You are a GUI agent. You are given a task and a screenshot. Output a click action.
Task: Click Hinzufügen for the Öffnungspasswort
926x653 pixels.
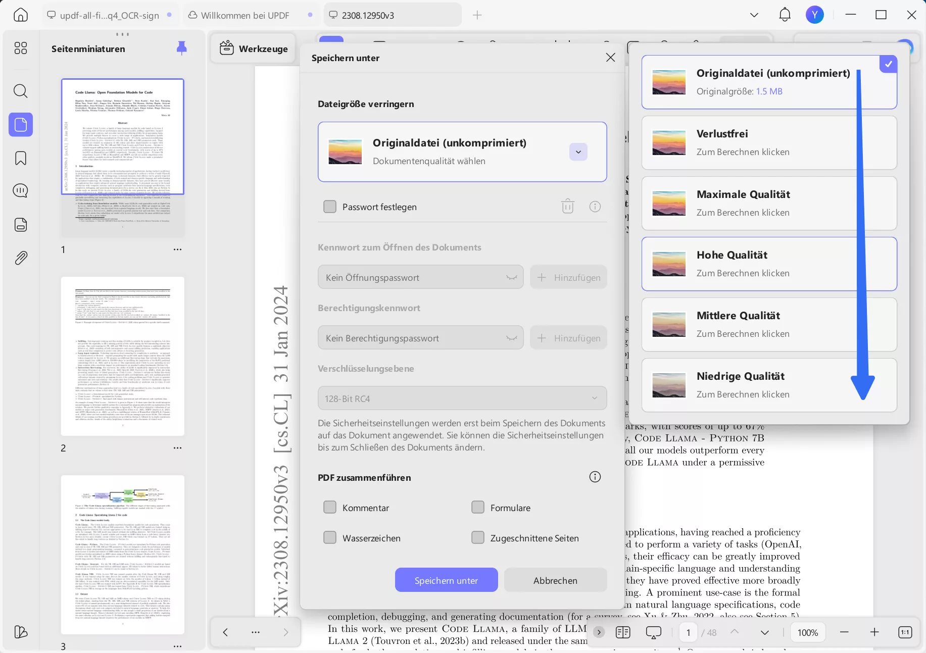click(569, 277)
